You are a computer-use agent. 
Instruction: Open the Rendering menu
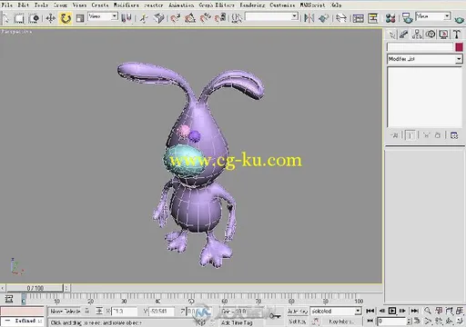coord(252,5)
